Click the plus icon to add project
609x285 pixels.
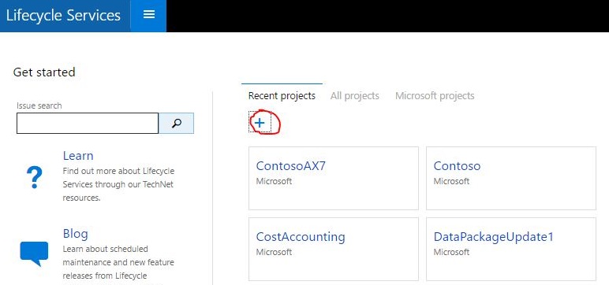click(260, 123)
